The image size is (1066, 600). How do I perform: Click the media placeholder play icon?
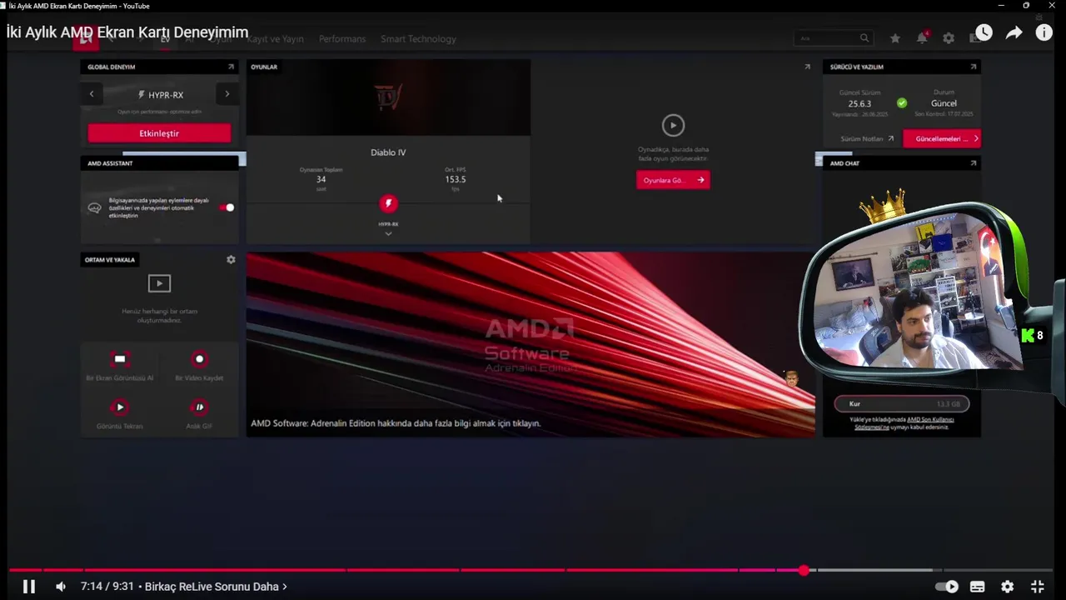coord(159,283)
